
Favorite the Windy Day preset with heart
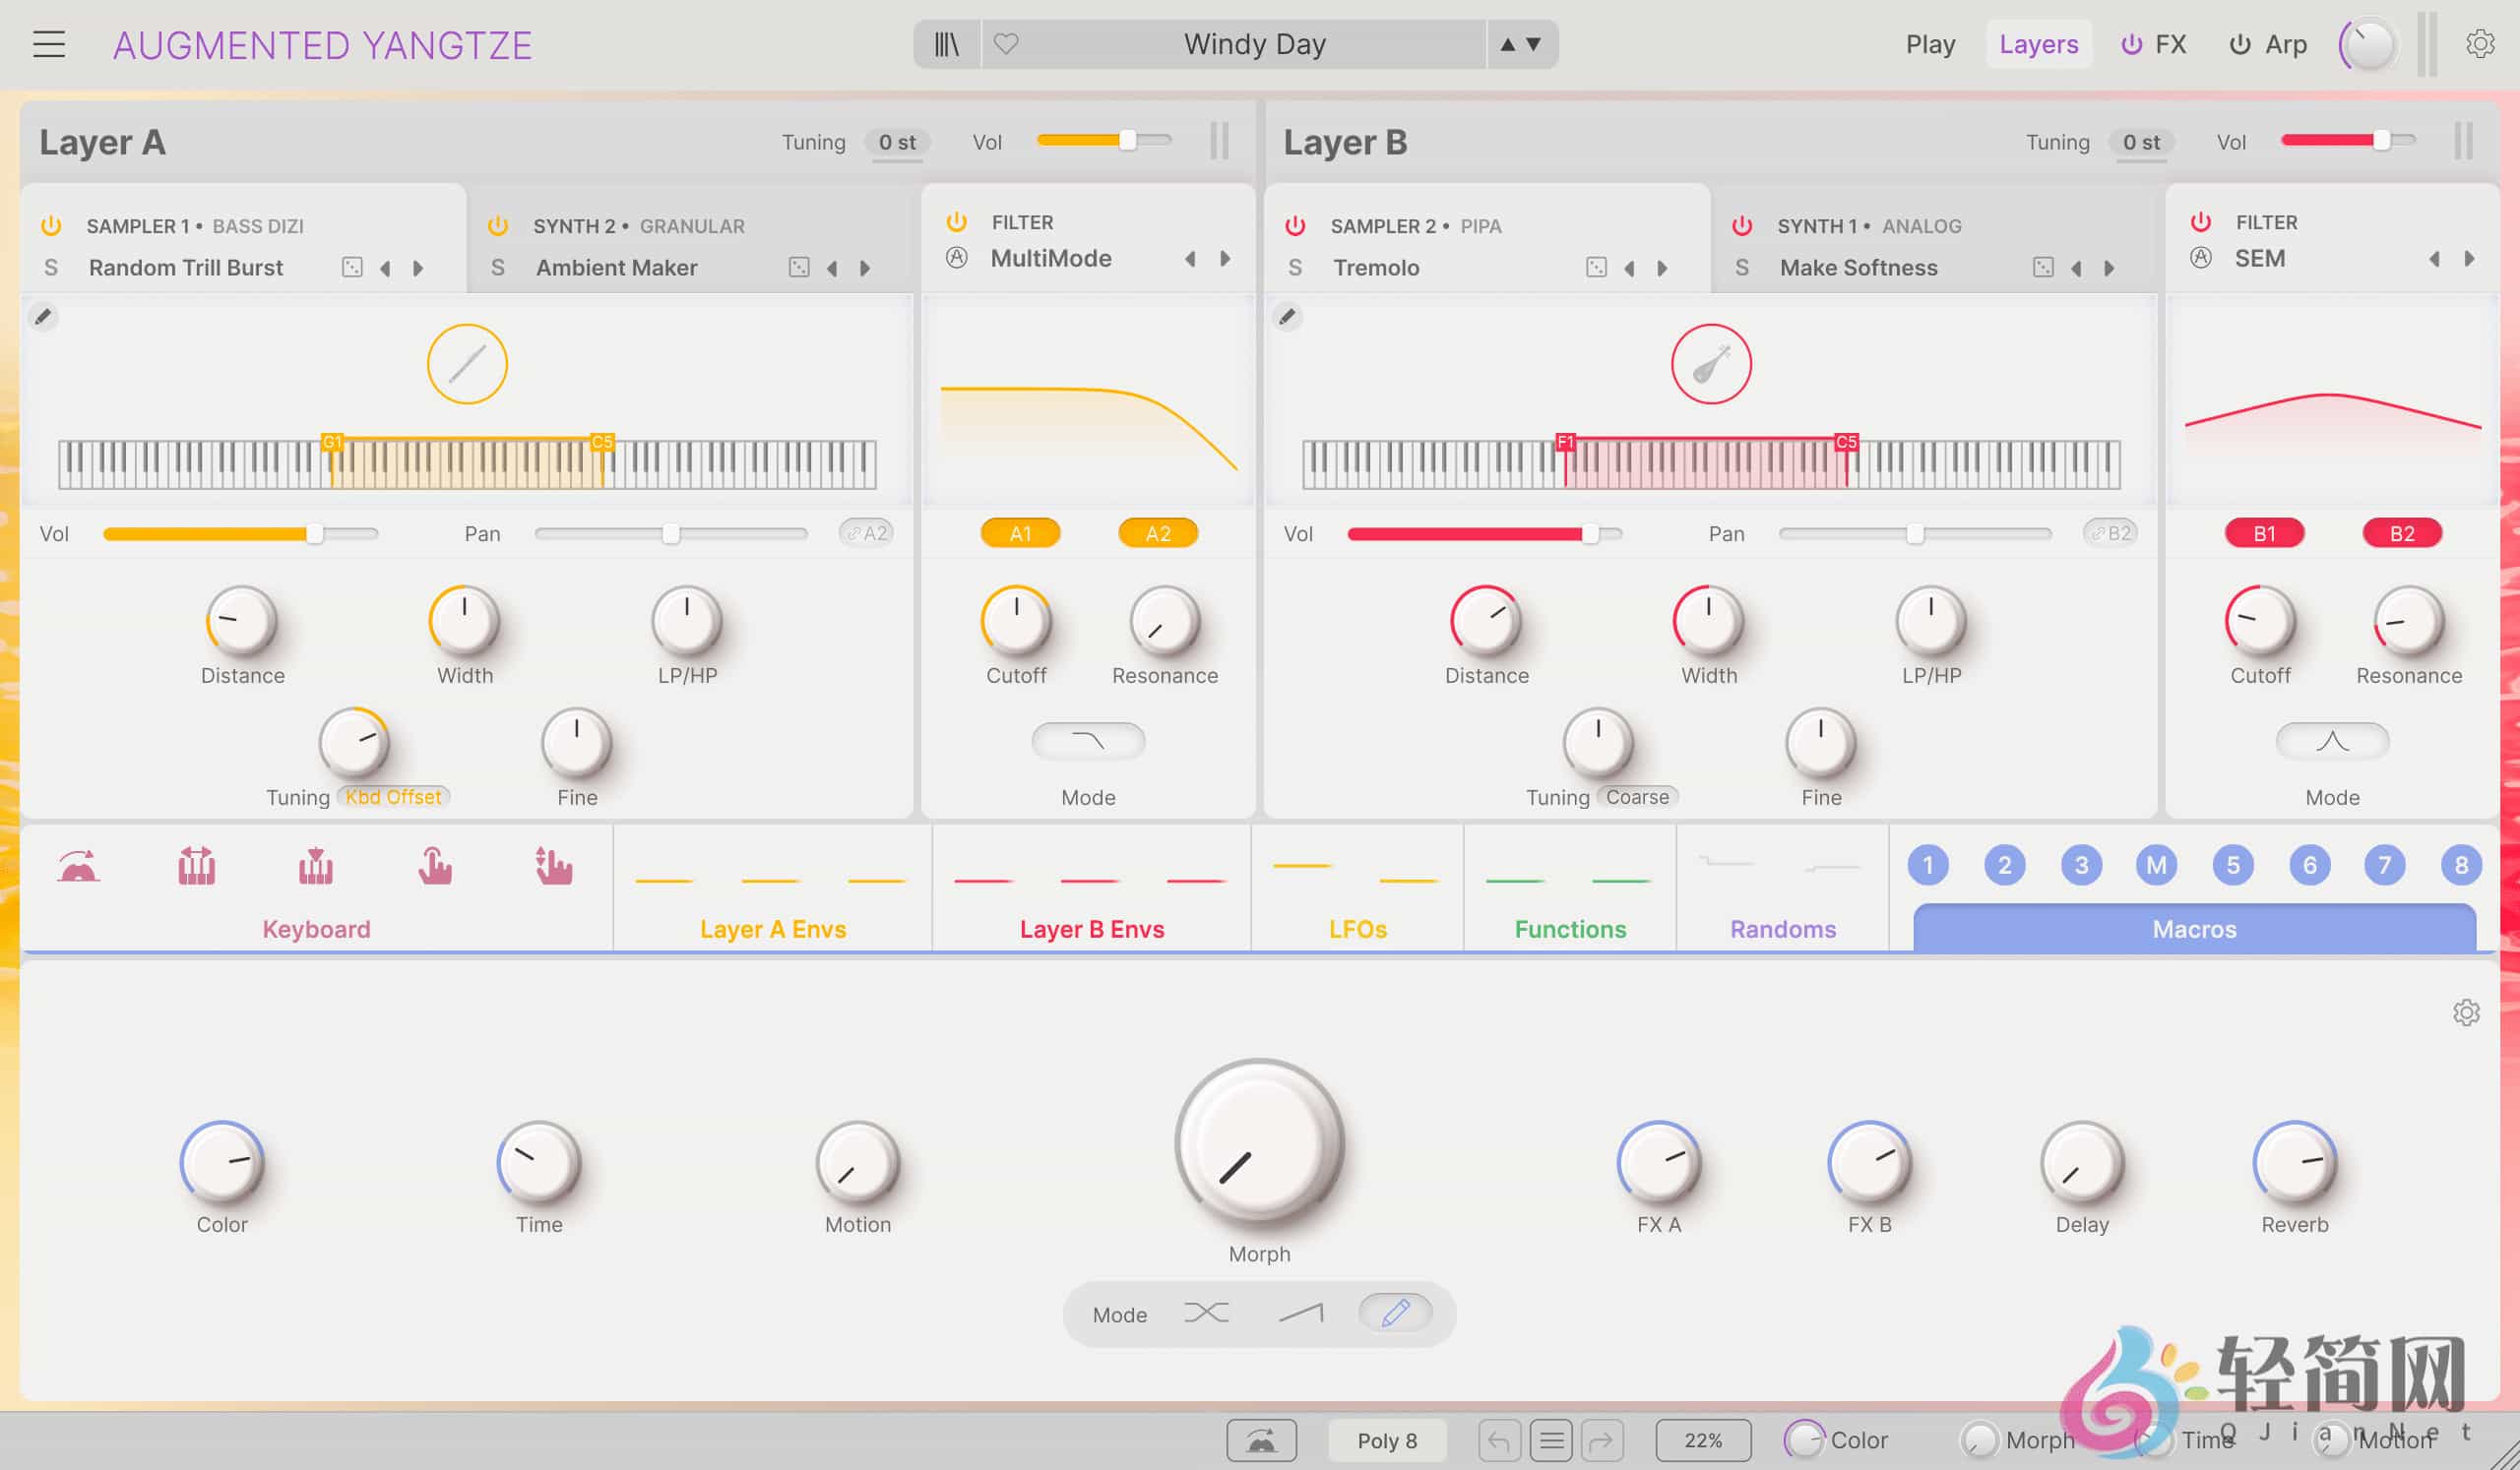pyautogui.click(x=1006, y=44)
